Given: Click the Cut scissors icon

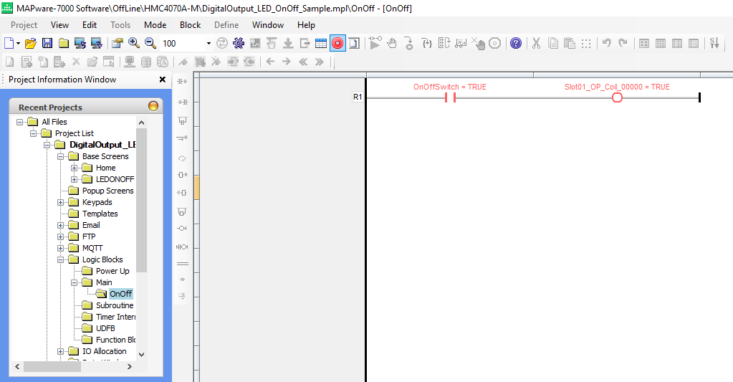Looking at the screenshot, I should [536, 44].
